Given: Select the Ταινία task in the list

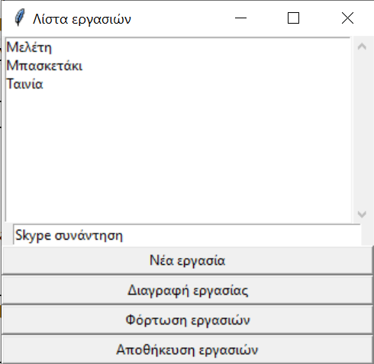Looking at the screenshot, I should (x=24, y=84).
